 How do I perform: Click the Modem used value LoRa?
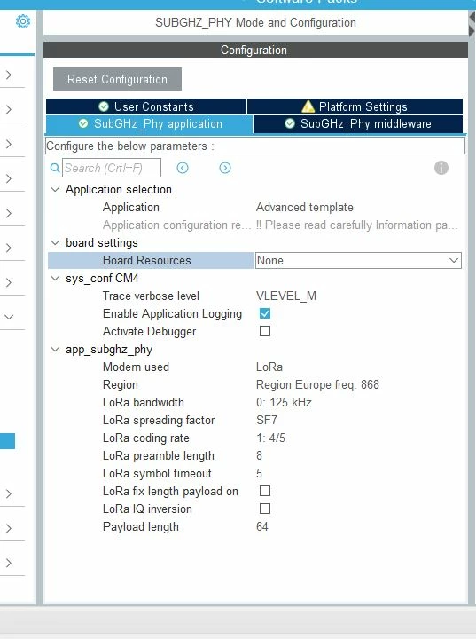pyautogui.click(x=269, y=367)
